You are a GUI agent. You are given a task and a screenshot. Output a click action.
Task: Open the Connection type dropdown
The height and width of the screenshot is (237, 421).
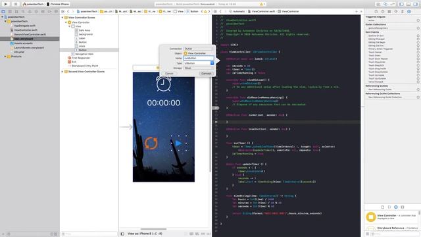199,49
